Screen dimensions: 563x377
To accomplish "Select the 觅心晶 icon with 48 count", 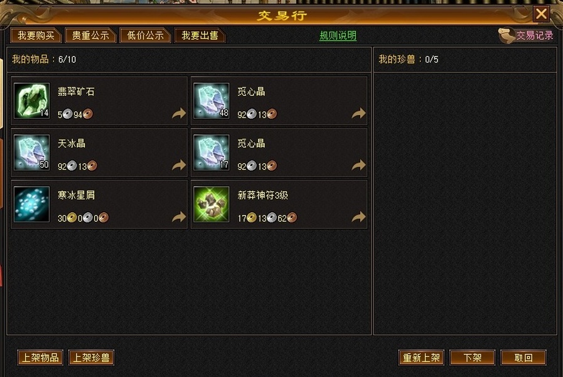I will [x=211, y=101].
